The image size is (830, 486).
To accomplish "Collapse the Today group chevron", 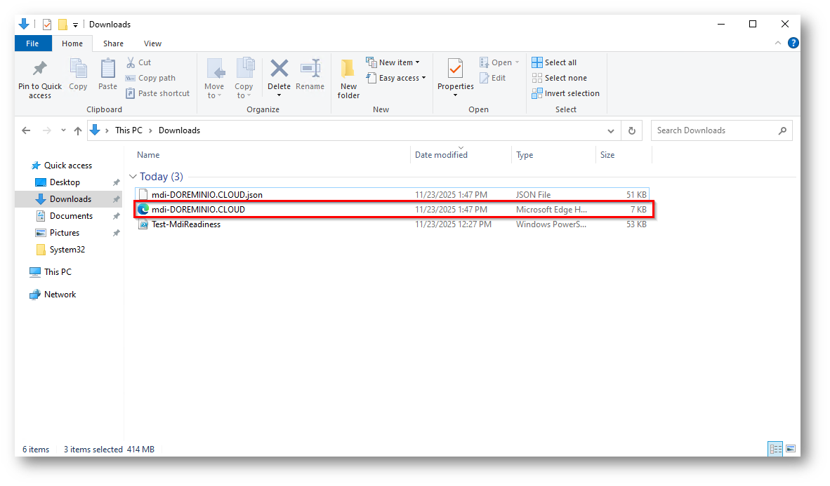I will coord(133,177).
